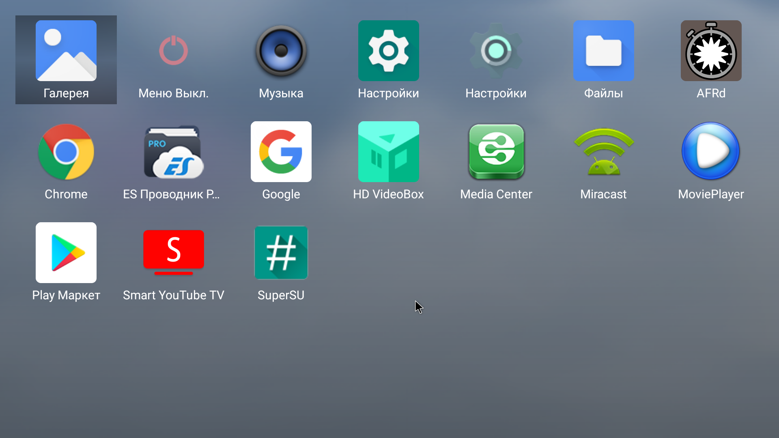Open the blue MoviePlayer play icon
Screen dimensions: 779x438
pyautogui.click(x=711, y=151)
